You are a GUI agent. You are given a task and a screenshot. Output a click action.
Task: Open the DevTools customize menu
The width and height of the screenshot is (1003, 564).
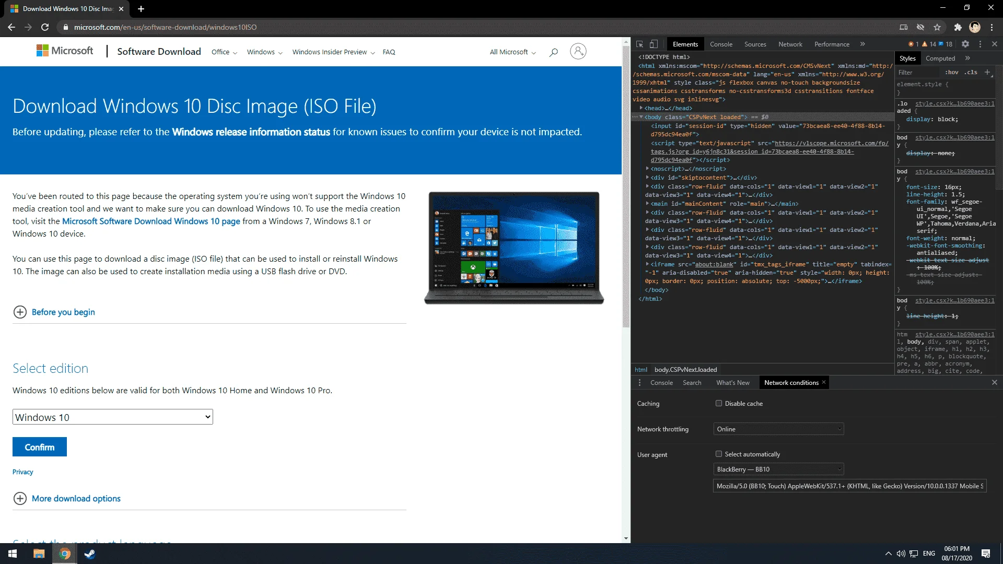tap(980, 44)
